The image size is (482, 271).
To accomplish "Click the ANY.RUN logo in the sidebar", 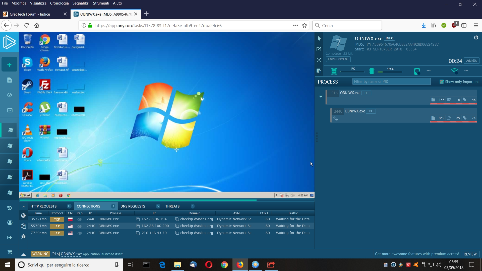I will (9, 42).
